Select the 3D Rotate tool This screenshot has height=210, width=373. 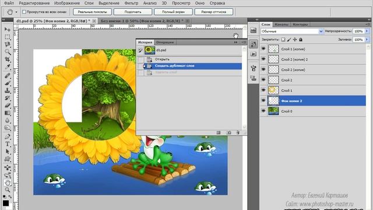point(8,167)
